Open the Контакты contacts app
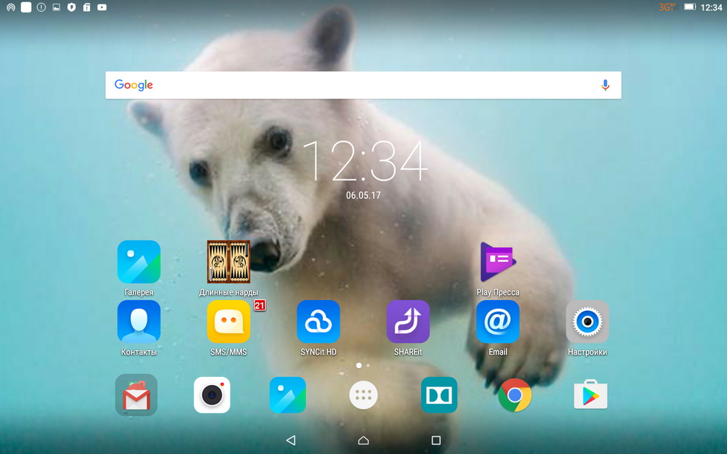 coord(138,322)
